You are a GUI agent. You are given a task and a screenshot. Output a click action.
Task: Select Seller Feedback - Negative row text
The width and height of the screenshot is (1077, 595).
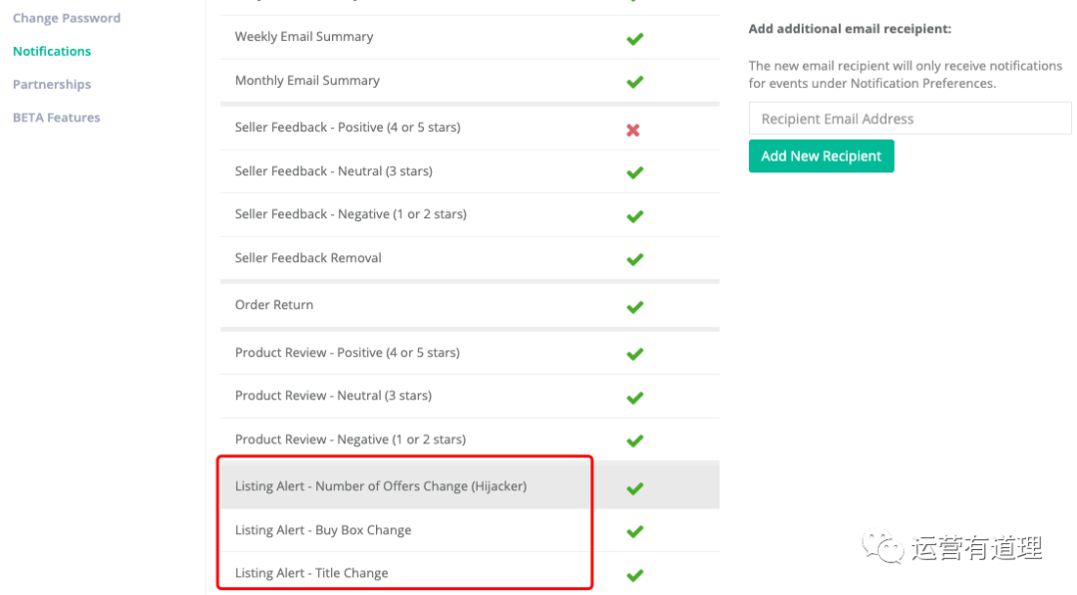[350, 214]
